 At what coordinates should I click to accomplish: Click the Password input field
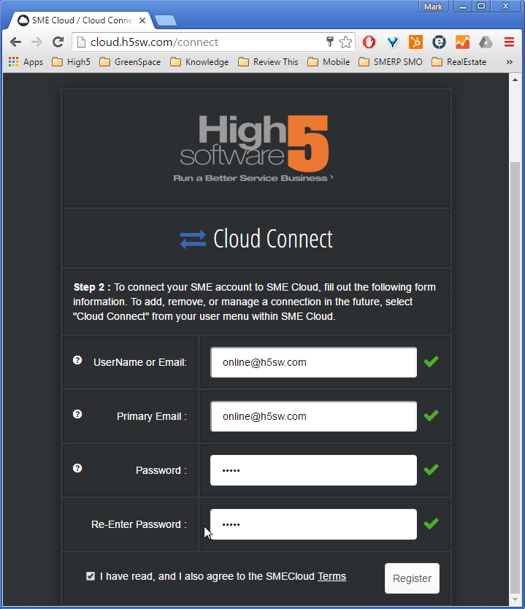[x=313, y=470]
